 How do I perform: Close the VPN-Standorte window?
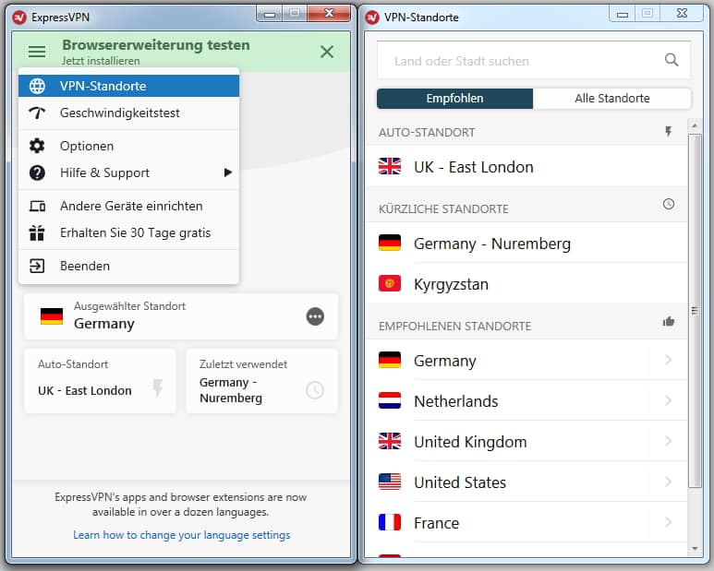tap(682, 14)
